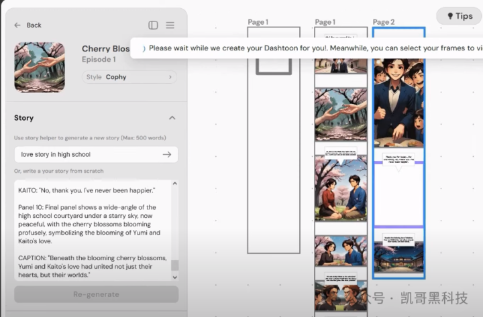Click the Back arrow icon
483x317 pixels.
click(17, 25)
